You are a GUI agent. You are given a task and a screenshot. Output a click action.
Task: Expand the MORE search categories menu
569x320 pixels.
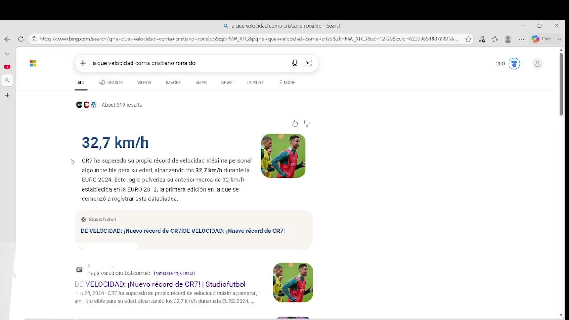[x=287, y=83]
